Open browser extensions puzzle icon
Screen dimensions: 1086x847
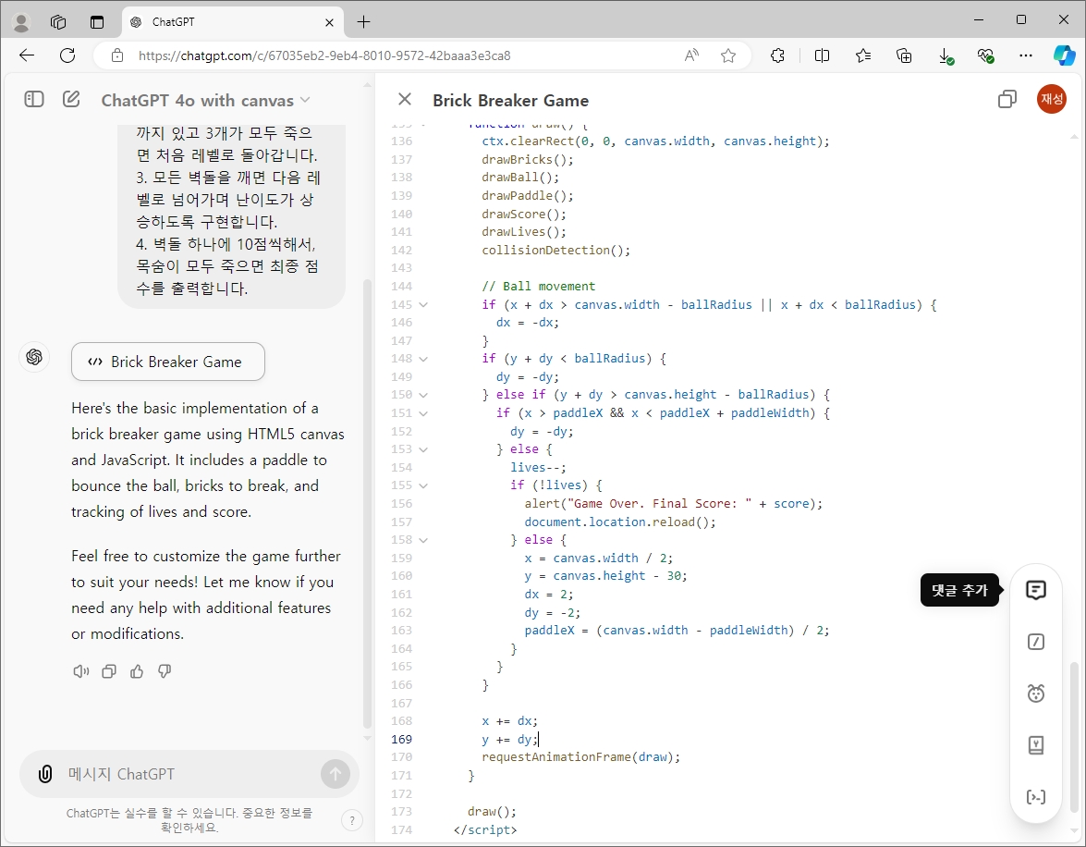(x=778, y=55)
